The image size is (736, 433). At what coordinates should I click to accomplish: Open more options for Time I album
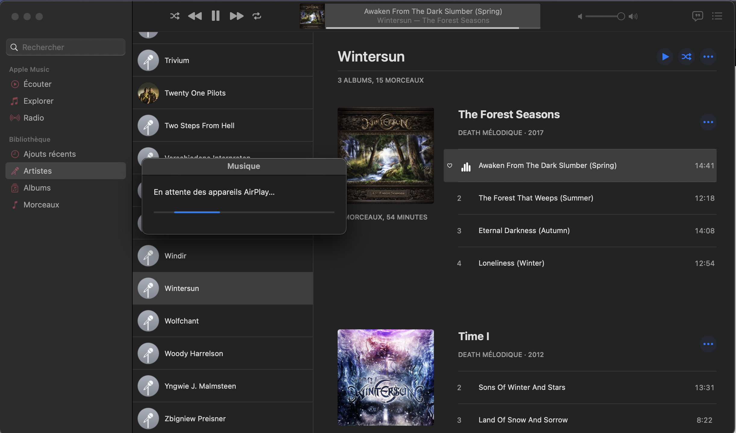click(708, 344)
